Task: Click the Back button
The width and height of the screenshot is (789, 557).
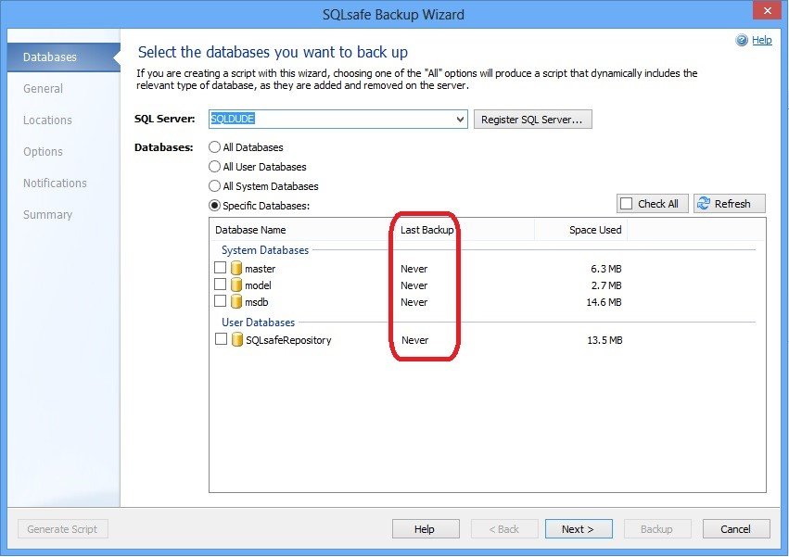Action: click(504, 529)
